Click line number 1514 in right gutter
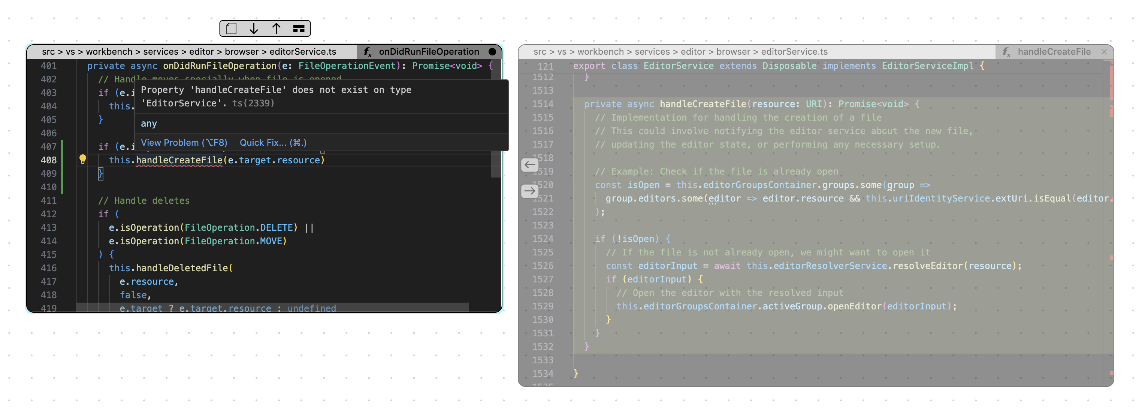This screenshot has height=418, width=1139. pyautogui.click(x=543, y=104)
